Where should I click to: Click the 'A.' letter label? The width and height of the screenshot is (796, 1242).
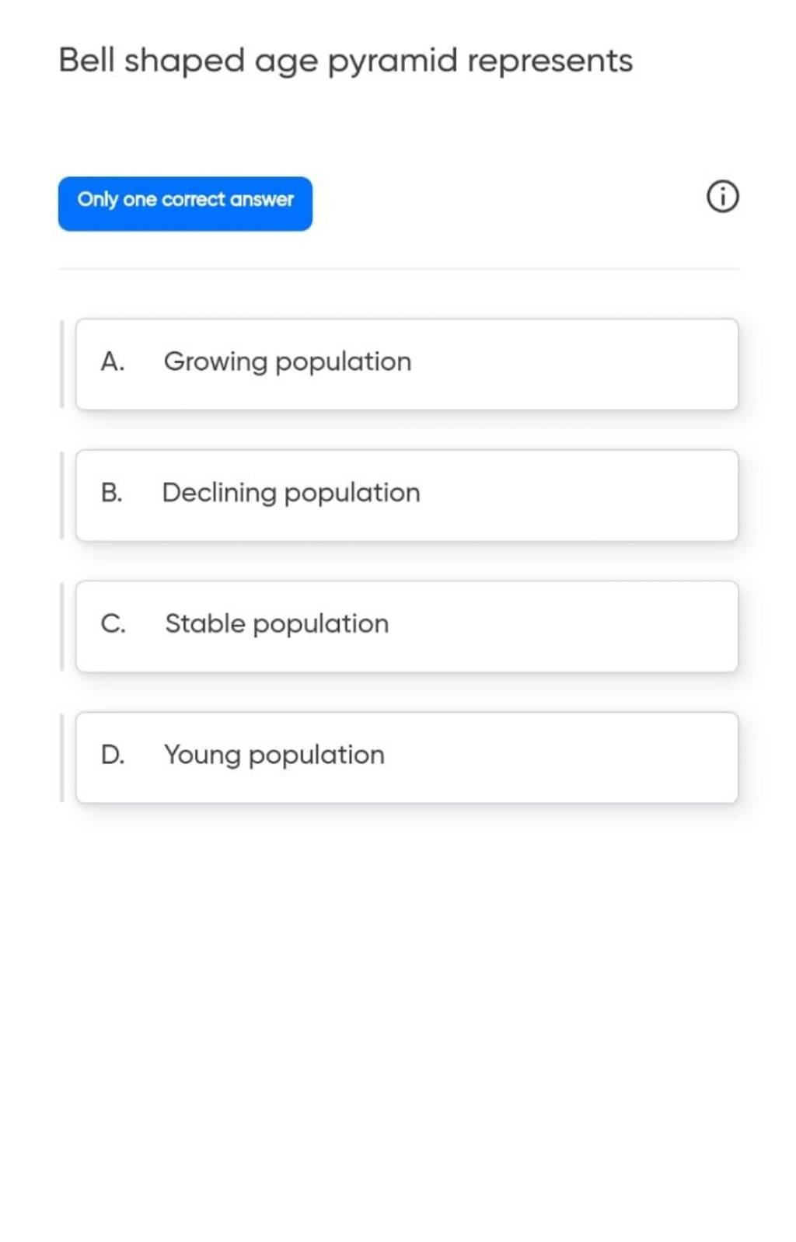[x=113, y=362]
